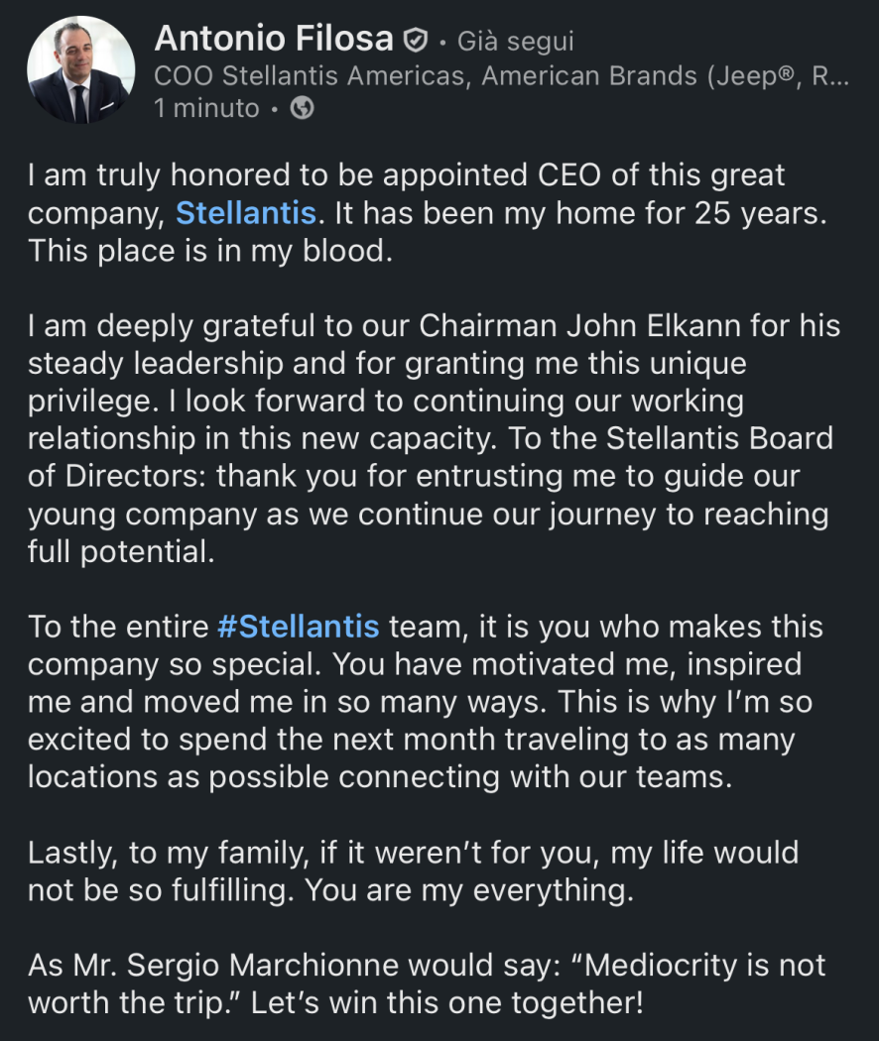879x1041 pixels.
Task: Open the #Stellantis hashtag link
Action: click(298, 627)
